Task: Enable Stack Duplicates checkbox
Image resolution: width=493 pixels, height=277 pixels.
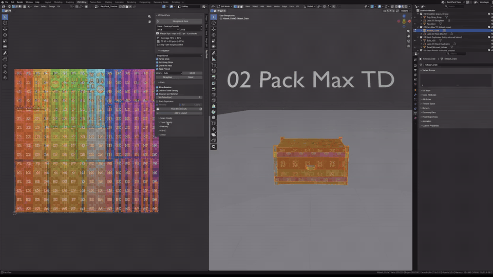Action: 157,102
